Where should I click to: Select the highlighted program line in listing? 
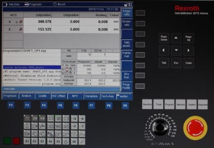[x=32, y=67]
